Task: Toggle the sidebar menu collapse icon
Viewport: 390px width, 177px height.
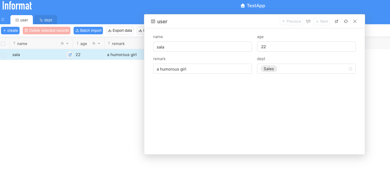Action: pyautogui.click(x=3, y=20)
